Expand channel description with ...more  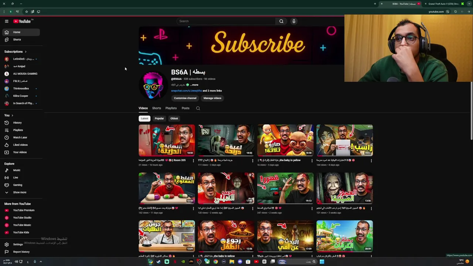point(194,85)
